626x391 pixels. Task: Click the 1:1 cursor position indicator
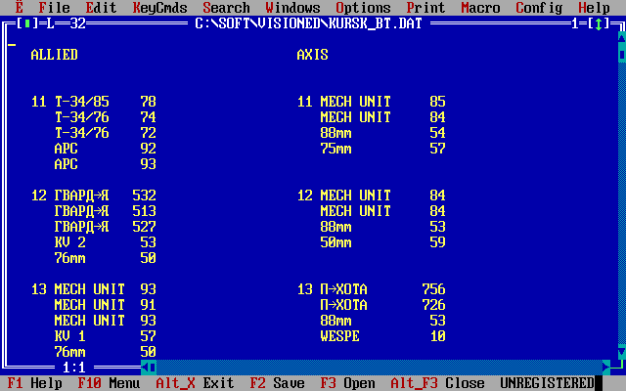tap(74, 368)
